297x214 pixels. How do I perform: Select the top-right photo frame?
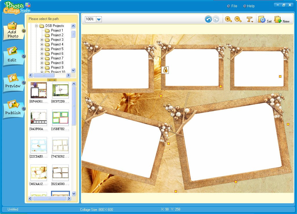[x=259, y=69]
